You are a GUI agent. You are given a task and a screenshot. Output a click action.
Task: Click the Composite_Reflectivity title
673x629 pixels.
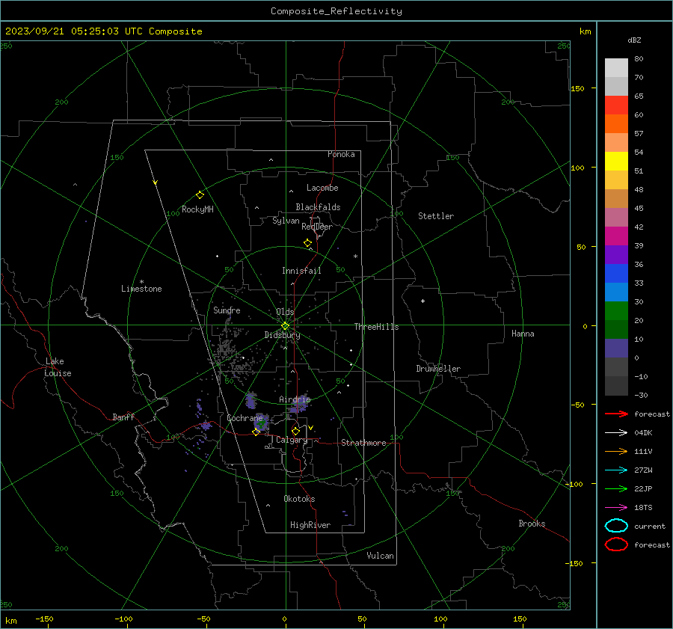(x=336, y=11)
